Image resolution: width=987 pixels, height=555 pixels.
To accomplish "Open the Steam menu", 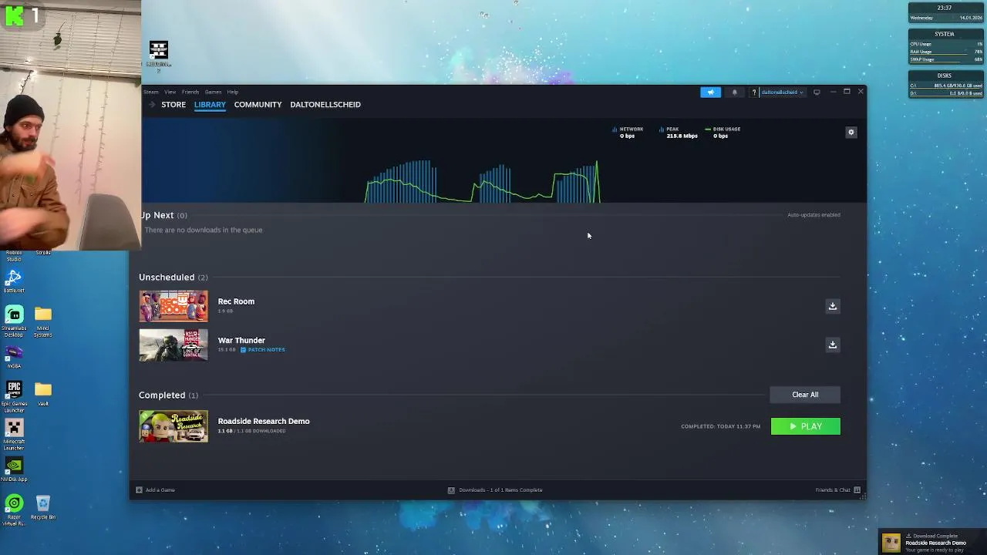I will click(150, 92).
